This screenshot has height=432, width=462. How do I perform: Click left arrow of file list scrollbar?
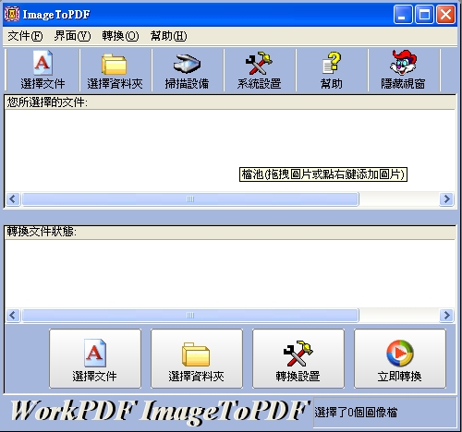tap(13, 199)
